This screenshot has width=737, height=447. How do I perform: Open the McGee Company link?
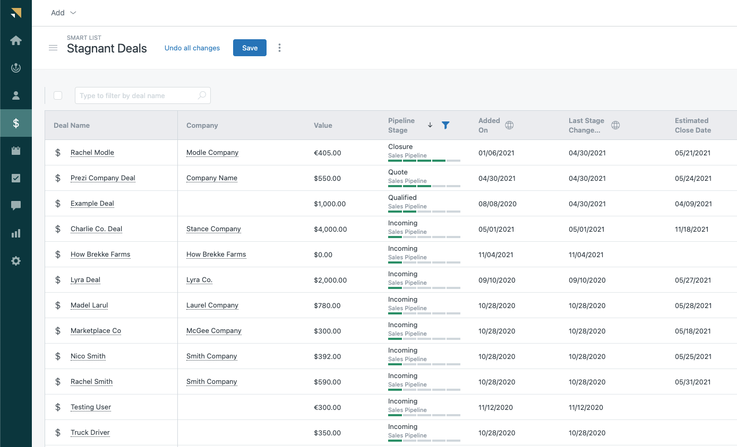point(214,331)
